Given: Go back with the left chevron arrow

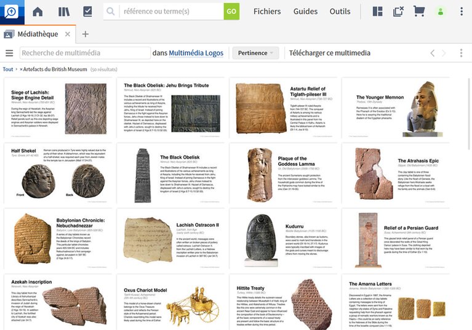Looking at the screenshot, I should (x=432, y=53).
